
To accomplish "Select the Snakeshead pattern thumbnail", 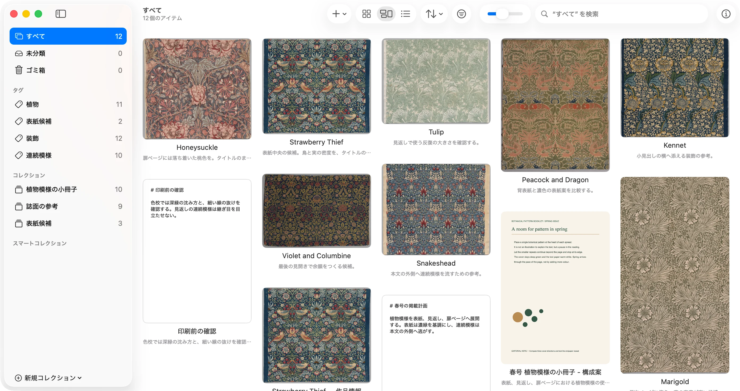I will (436, 209).
